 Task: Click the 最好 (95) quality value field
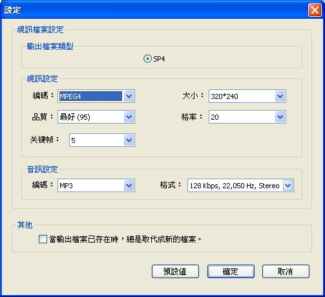(x=90, y=117)
